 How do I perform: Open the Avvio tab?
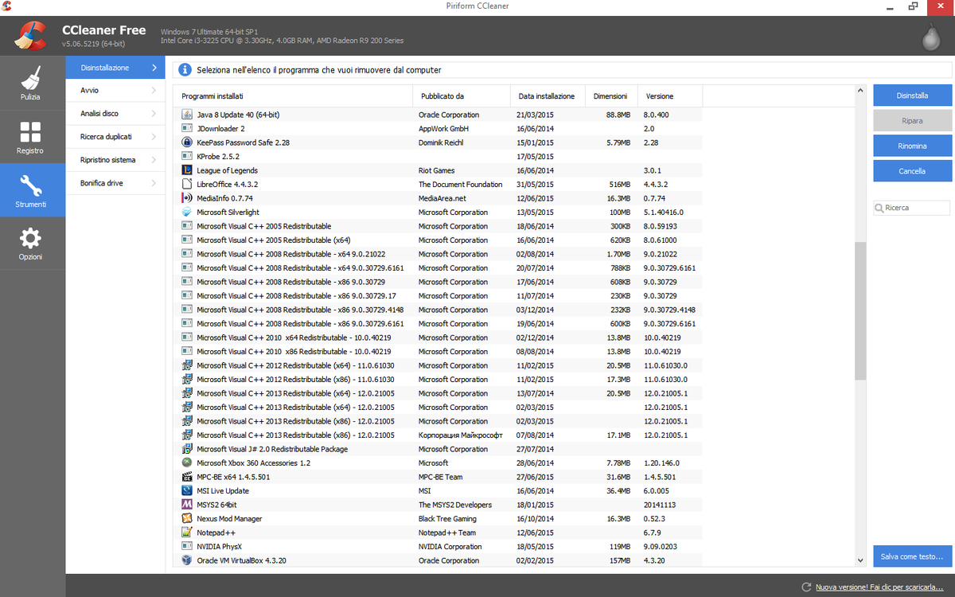tap(115, 91)
